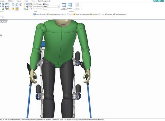Click Activate in the quick toolbar
The image size is (165, 121).
click(x=94, y=15)
